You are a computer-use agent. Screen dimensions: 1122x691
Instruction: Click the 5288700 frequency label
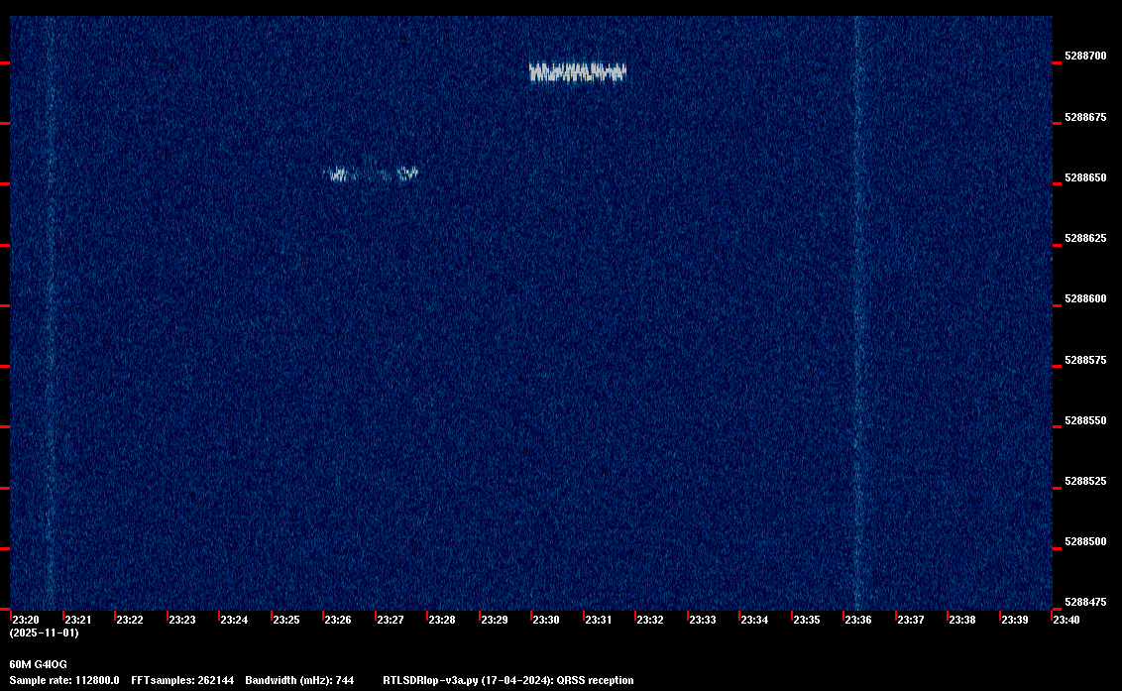point(1084,56)
